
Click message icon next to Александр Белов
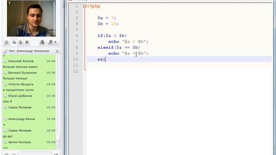tap(5, 119)
